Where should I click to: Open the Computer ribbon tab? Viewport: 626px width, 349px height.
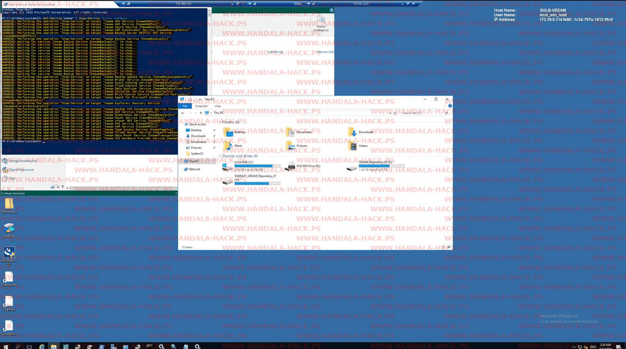click(x=201, y=106)
